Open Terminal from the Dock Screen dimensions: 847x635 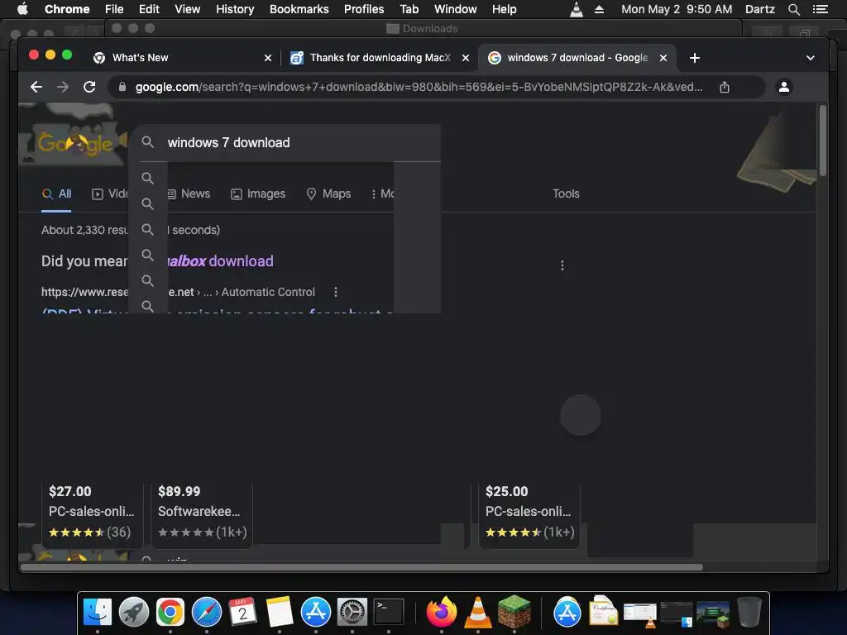click(389, 613)
